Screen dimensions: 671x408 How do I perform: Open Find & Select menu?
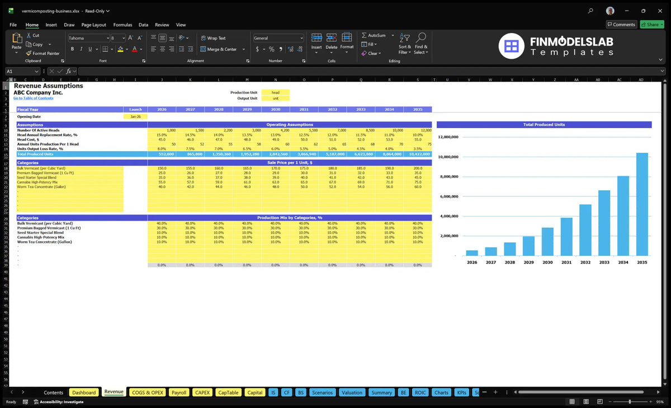click(421, 44)
